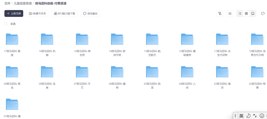
Task: Toggle the 英 input language in IME bar
Action: pos(241,116)
